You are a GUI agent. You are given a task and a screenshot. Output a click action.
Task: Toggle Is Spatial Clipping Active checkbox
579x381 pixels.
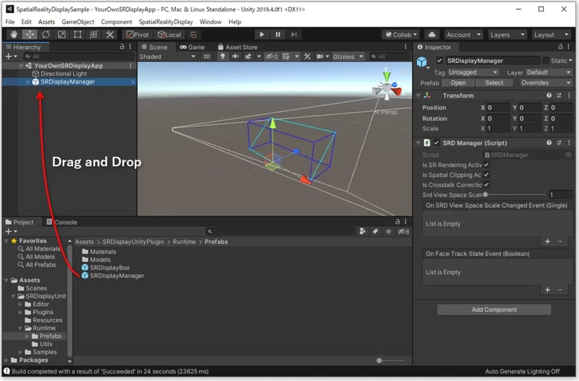[486, 175]
